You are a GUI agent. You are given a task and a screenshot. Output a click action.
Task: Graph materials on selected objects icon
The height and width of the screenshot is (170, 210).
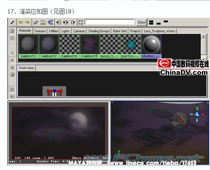pos(50,22)
